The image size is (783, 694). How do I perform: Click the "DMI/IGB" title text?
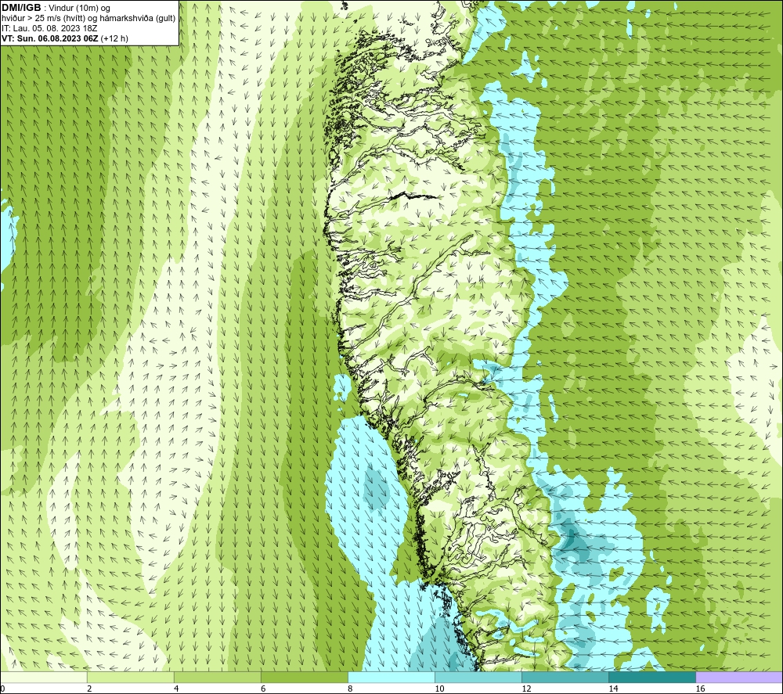[x=21, y=8]
